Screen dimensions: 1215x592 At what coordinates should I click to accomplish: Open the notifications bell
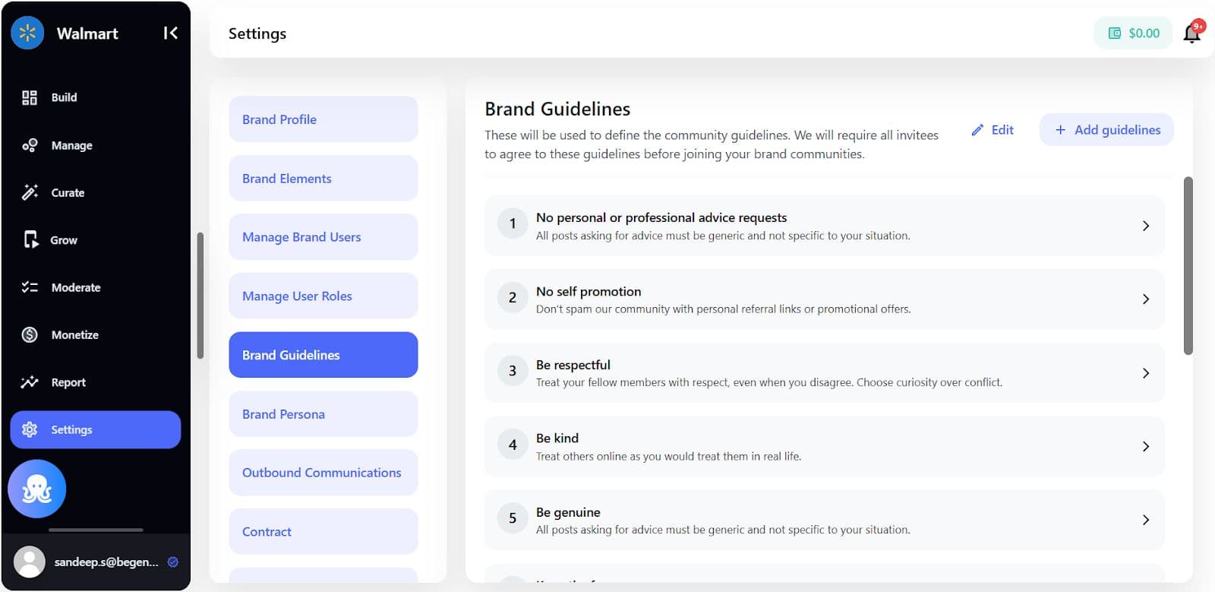coord(1192,33)
